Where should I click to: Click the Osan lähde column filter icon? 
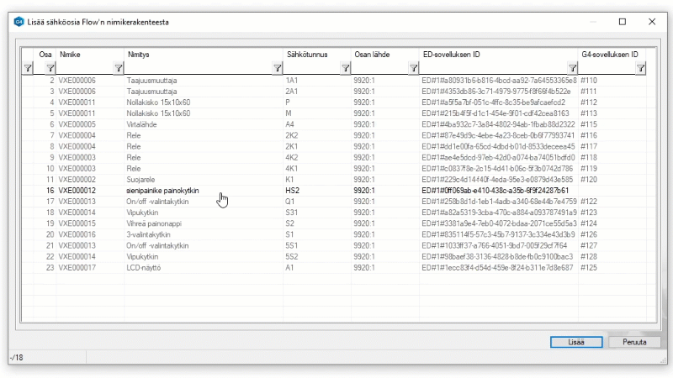[414, 68]
